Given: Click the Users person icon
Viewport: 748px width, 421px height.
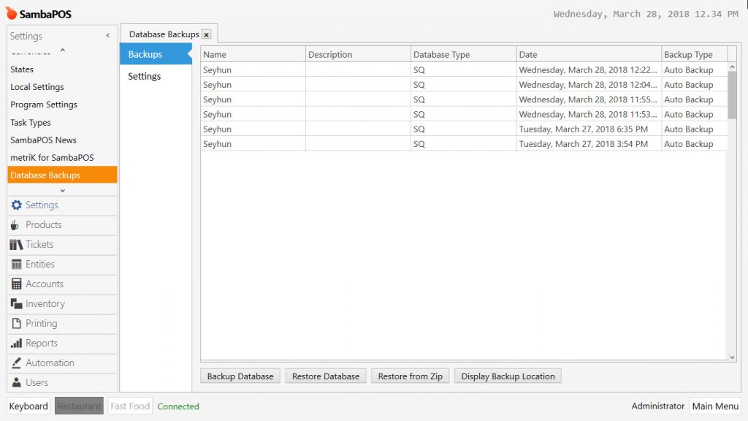Looking at the screenshot, I should coord(16,382).
